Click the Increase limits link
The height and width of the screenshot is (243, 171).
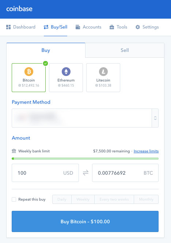tap(146, 151)
